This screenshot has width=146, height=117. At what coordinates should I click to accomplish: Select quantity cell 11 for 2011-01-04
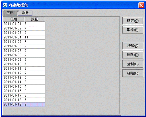coord(34,37)
